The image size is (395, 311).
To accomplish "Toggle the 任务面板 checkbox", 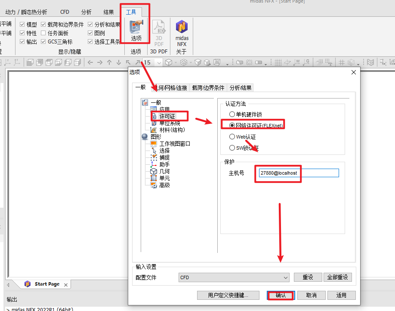I will 43,33.
